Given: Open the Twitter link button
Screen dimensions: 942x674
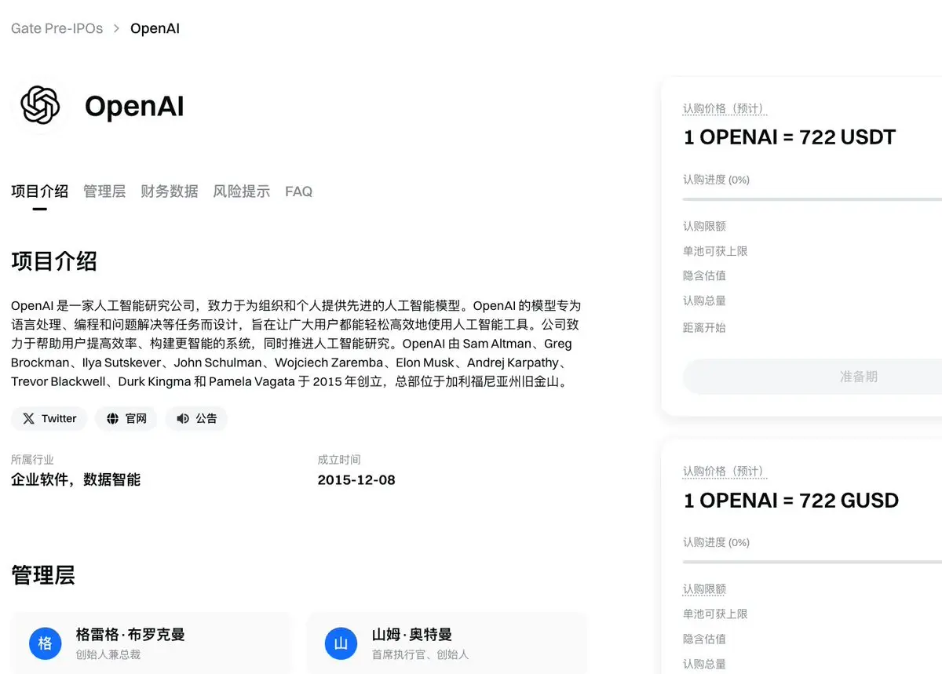Looking at the screenshot, I should pos(49,418).
